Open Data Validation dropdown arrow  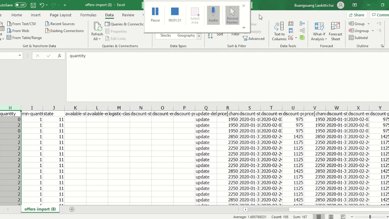tap(296, 38)
